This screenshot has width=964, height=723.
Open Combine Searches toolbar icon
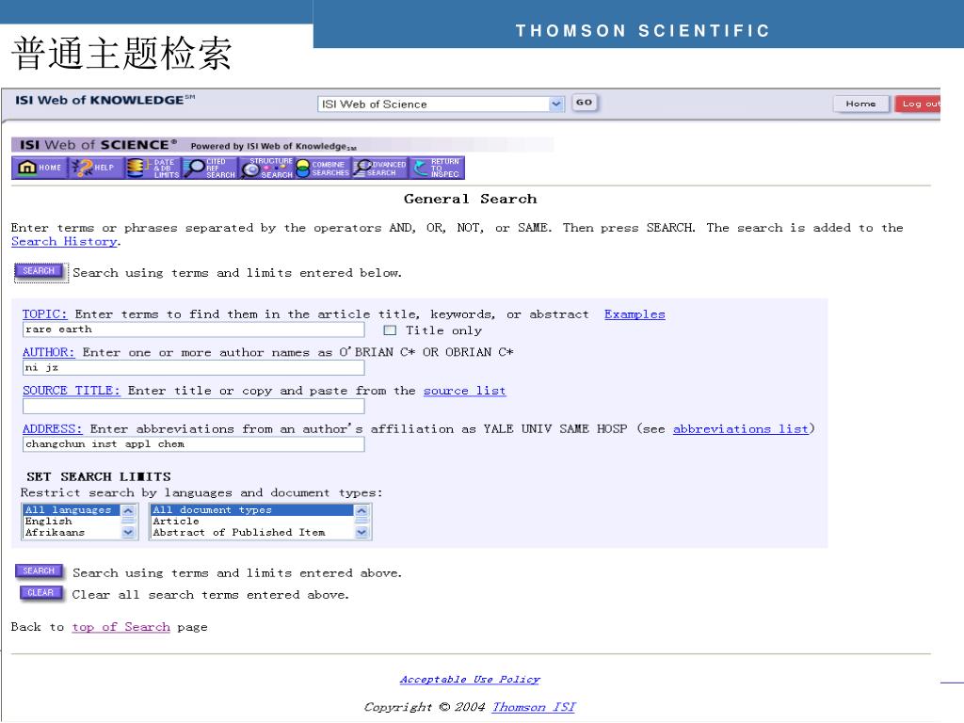[323, 168]
